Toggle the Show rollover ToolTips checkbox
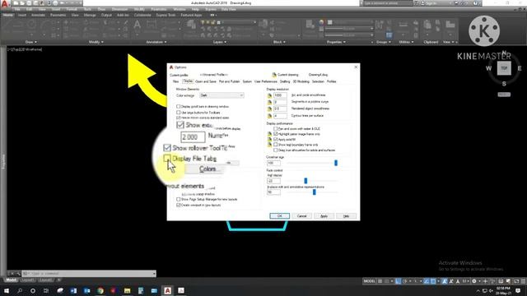 [167, 148]
